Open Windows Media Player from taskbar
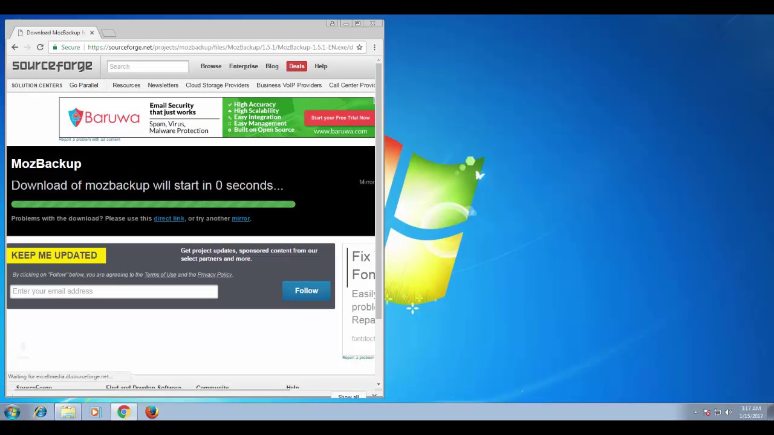Viewport: 774px width, 435px height. pos(95,412)
